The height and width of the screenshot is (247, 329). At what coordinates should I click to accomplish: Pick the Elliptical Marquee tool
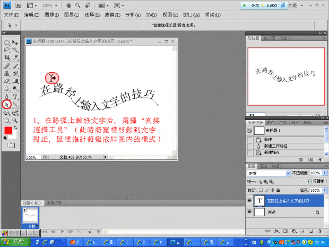7,41
